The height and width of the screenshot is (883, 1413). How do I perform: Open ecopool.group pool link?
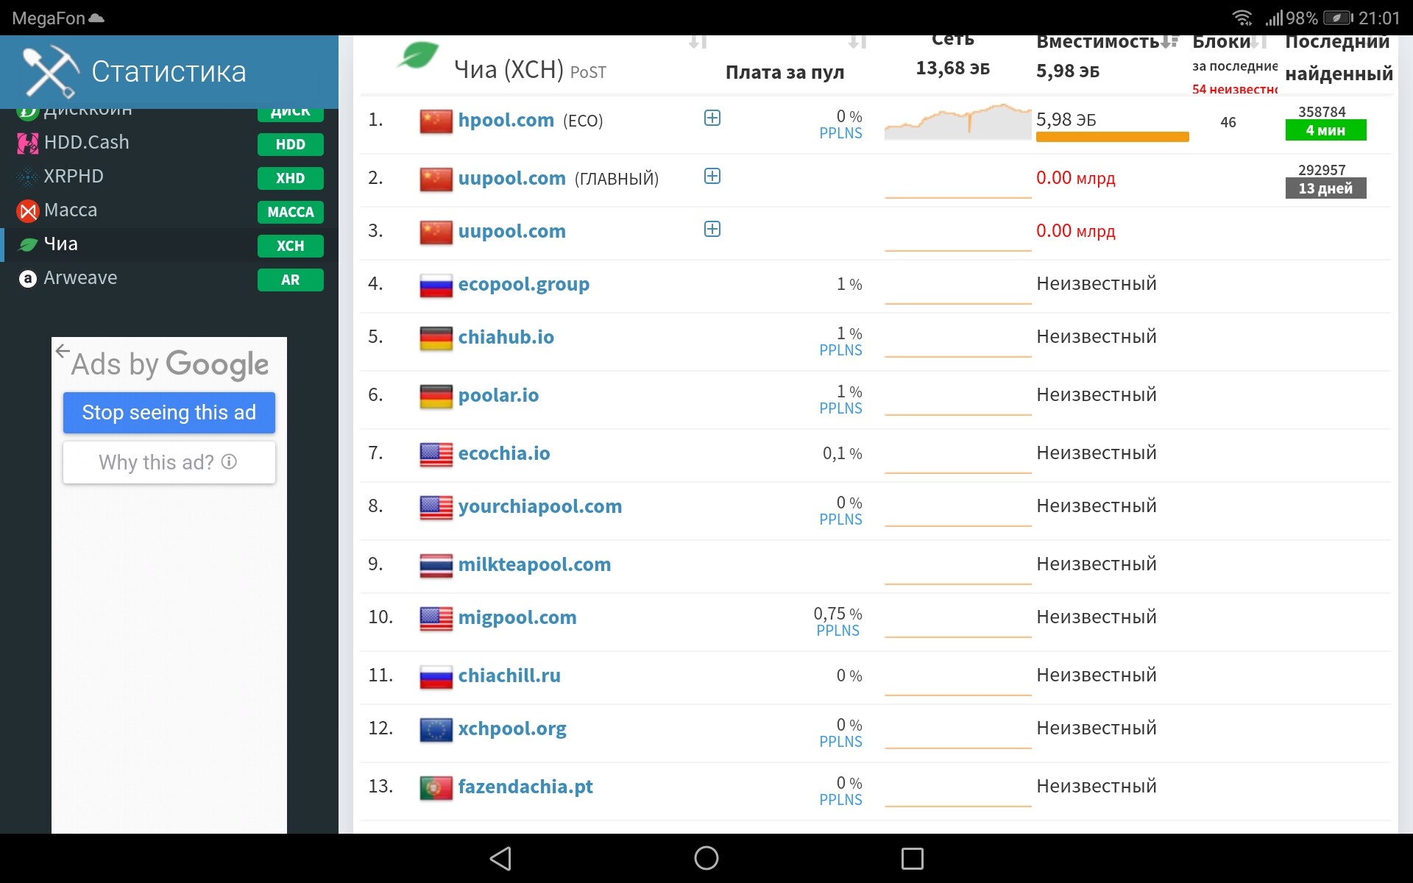point(524,284)
